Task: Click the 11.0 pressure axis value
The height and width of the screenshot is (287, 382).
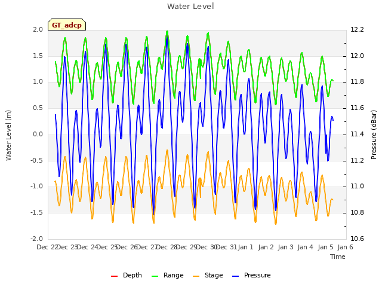Action: [357, 187]
